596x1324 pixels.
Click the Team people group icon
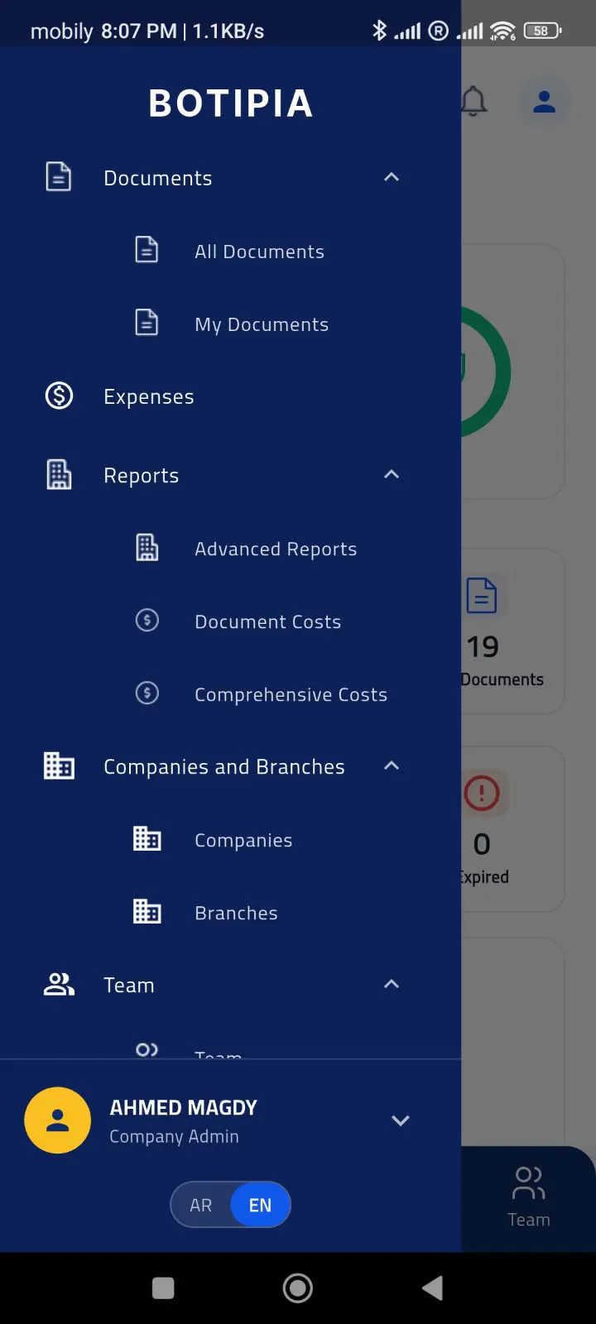pos(59,984)
